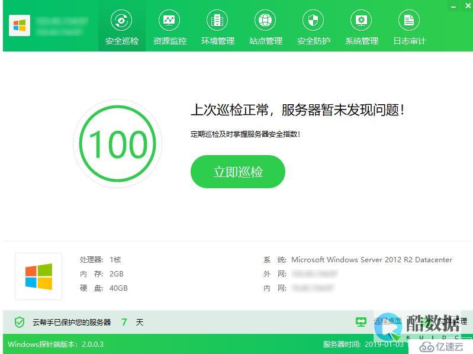Click the protected days count 7
This screenshot has height=354, width=473.
[124, 322]
